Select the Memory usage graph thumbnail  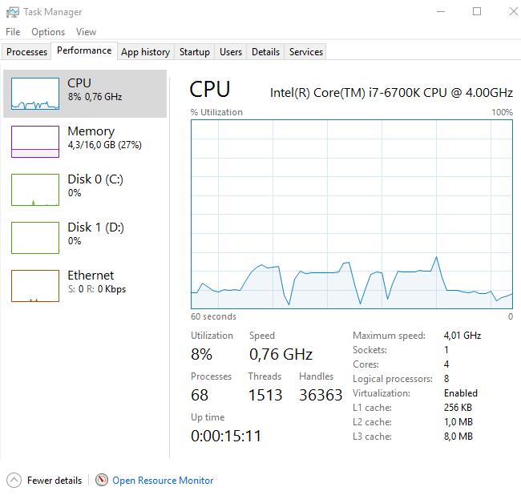tap(35, 142)
